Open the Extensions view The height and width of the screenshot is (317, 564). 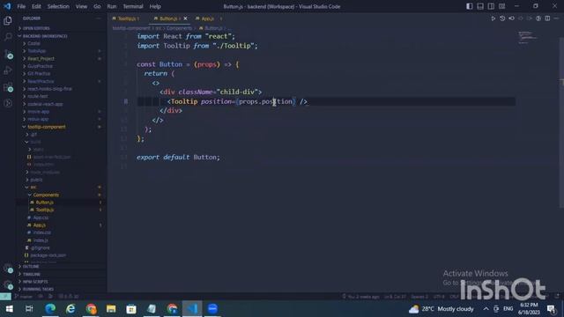point(8,87)
